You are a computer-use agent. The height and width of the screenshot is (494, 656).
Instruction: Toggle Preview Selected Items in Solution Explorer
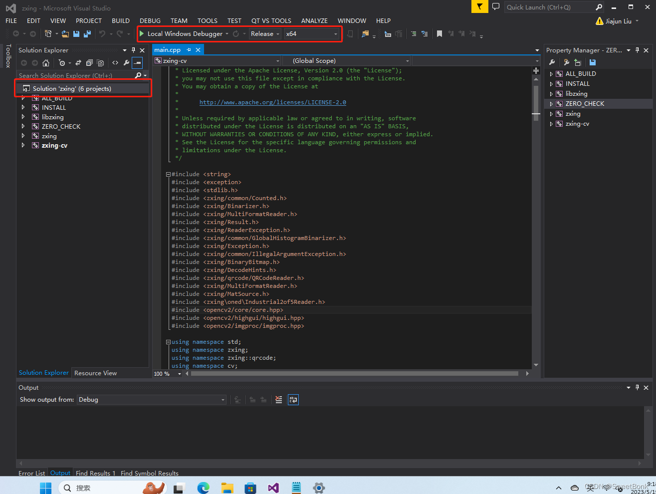tap(137, 62)
